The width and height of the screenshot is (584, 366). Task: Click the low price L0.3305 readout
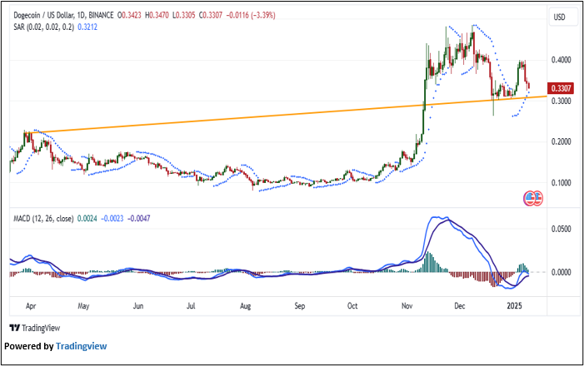pyautogui.click(x=184, y=15)
